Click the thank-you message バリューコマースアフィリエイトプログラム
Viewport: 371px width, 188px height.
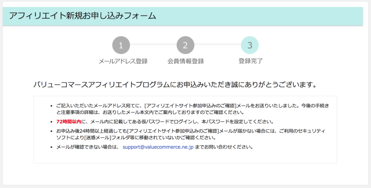[175, 85]
